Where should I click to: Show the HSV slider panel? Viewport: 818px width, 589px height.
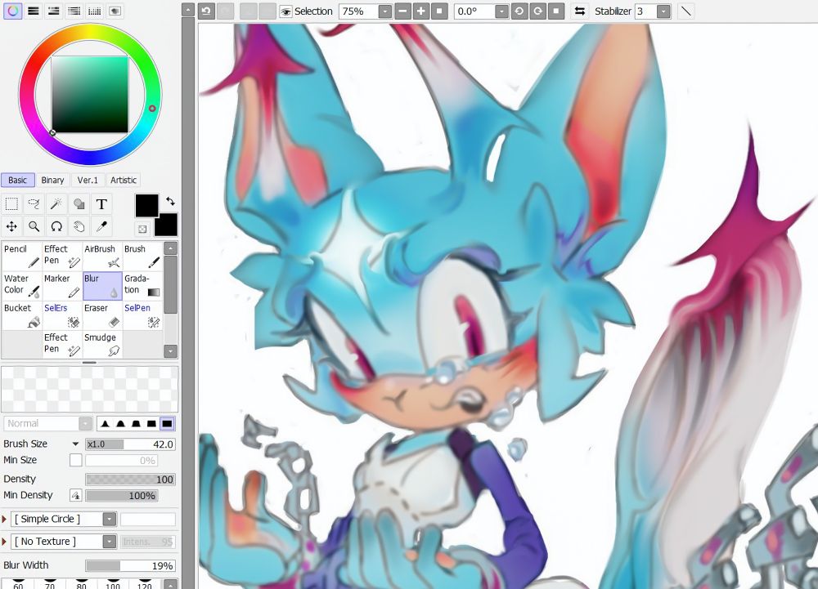point(54,11)
